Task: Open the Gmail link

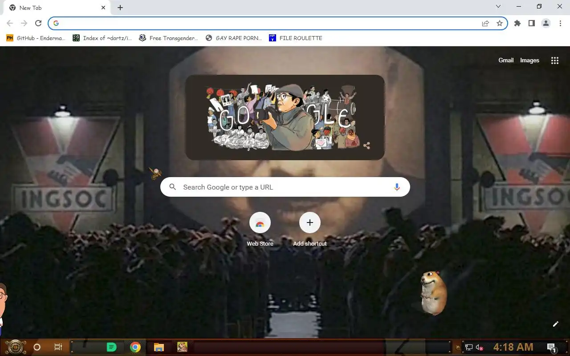Action: pyautogui.click(x=506, y=61)
